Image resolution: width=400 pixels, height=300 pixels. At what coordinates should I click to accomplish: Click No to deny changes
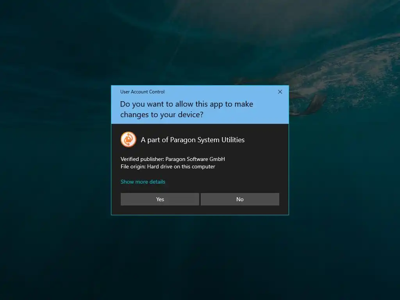click(x=240, y=199)
